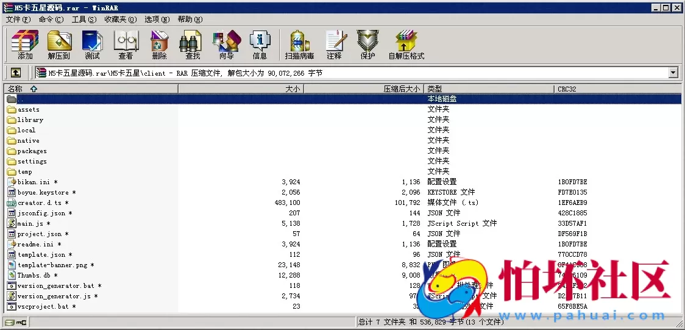
Task: Click the 媒体文件 (.ts) type cell
Action: coord(453,203)
